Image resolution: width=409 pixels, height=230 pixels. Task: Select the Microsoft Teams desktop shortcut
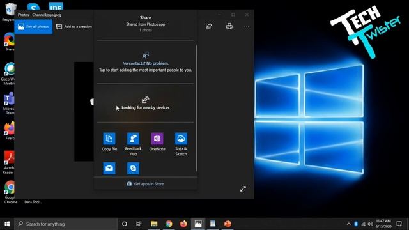click(9, 103)
